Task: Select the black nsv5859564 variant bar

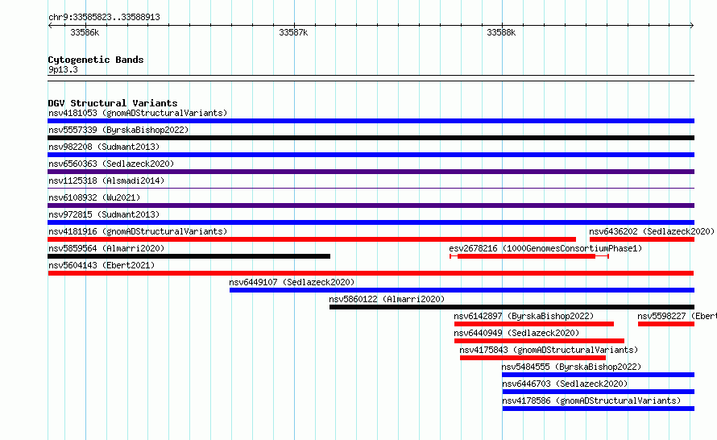Action: [189, 256]
